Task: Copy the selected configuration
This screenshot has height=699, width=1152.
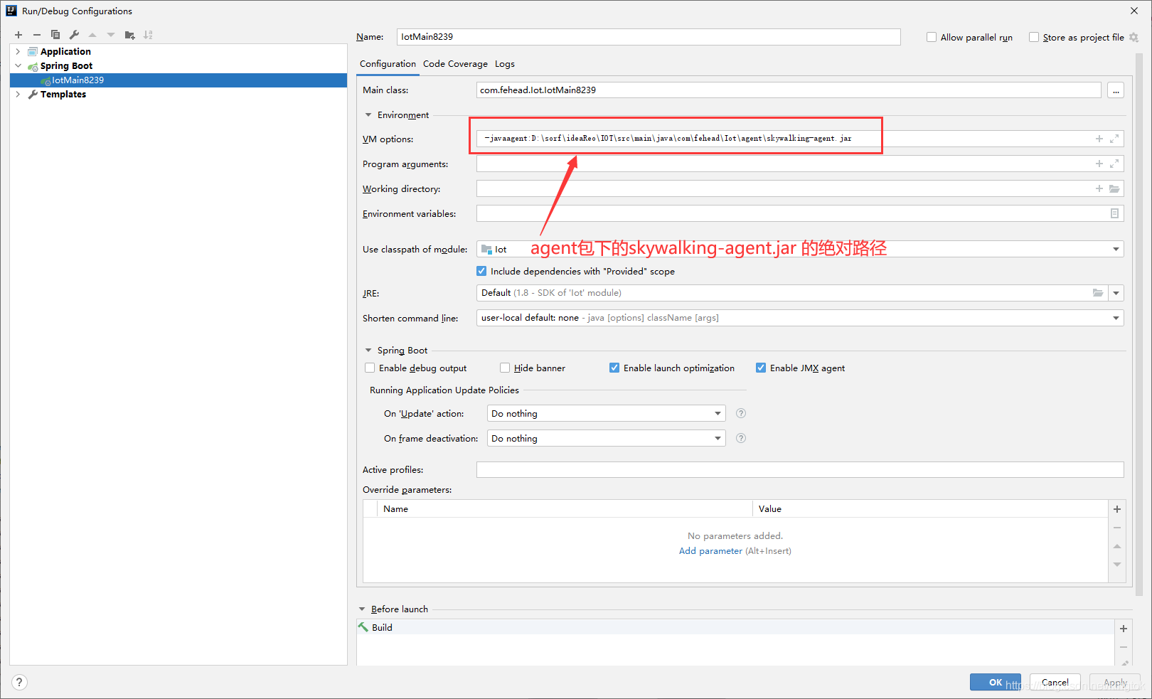Action: point(55,35)
